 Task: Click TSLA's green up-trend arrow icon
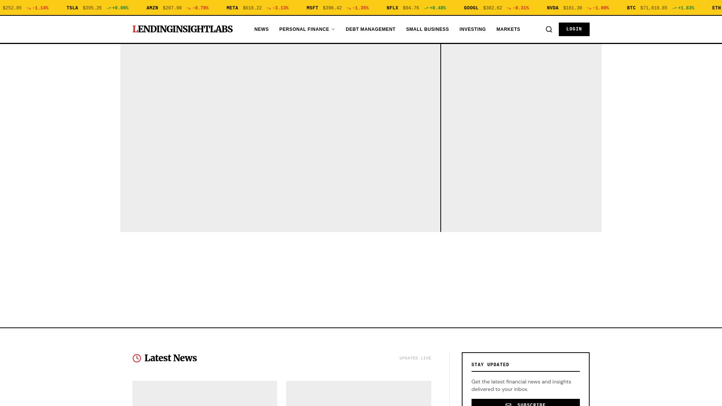pos(109,8)
